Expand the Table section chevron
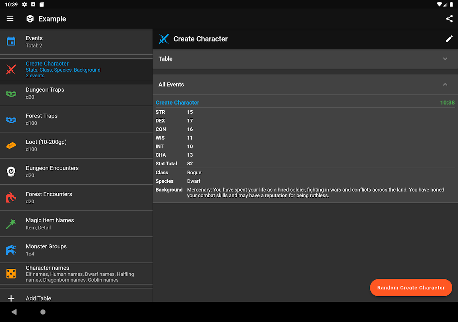 coord(445,59)
